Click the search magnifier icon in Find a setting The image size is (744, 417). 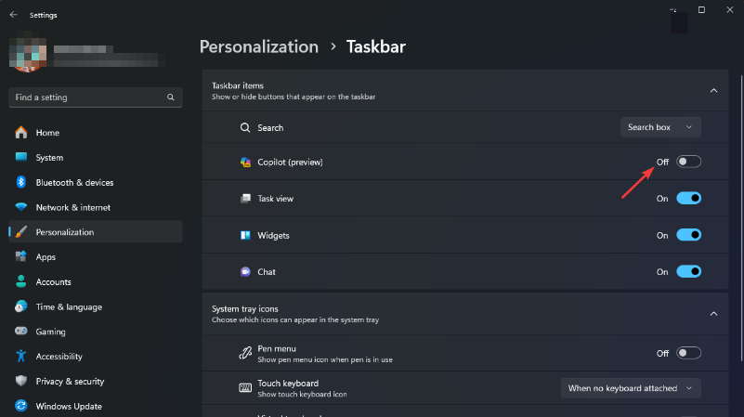tap(171, 98)
